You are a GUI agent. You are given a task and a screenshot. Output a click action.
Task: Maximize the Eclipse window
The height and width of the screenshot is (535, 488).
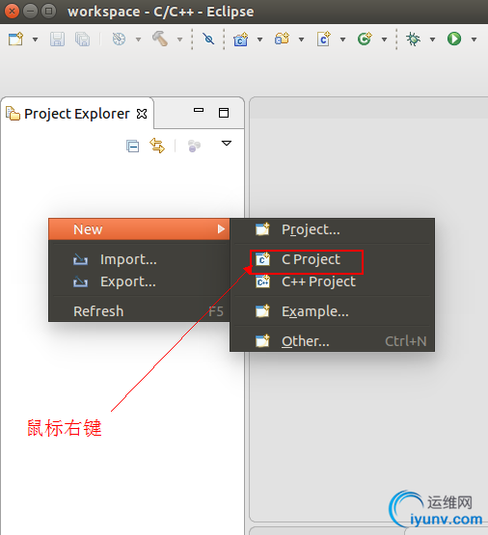tap(49, 12)
